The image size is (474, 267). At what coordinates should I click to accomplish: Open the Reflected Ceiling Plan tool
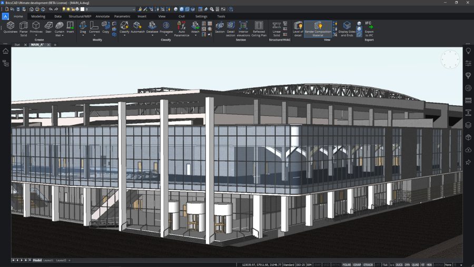coord(259,27)
